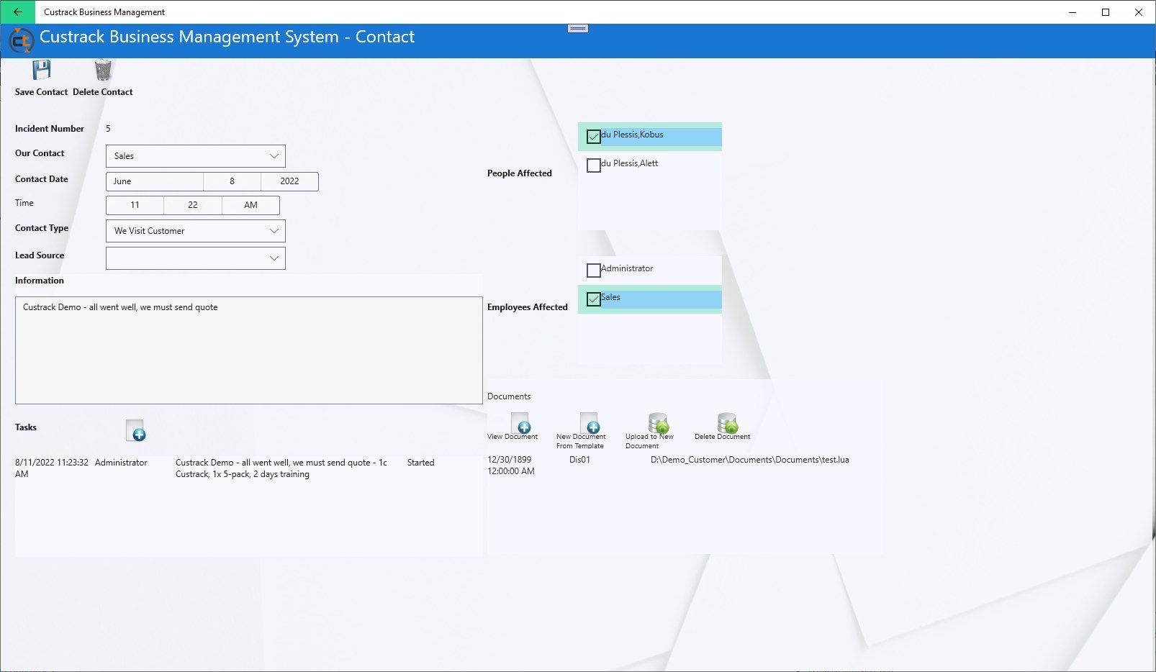The width and height of the screenshot is (1156, 672).
Task: Uncheck the Sales employee checkbox
Action: [x=594, y=299]
